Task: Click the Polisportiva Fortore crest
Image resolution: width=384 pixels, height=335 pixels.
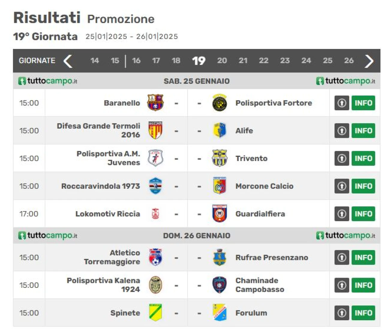Action: point(220,103)
